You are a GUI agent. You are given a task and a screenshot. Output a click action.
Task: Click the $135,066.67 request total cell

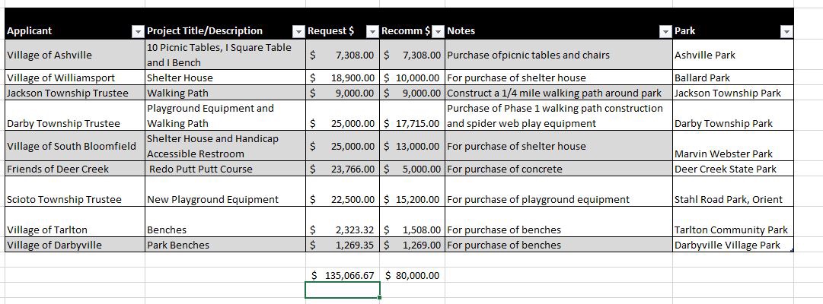coord(342,275)
